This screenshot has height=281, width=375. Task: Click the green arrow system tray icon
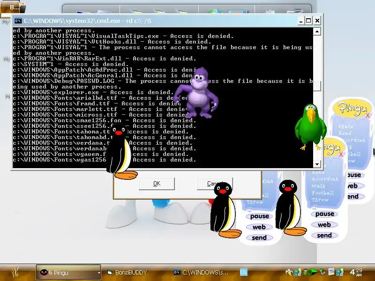pyautogui.click(x=314, y=272)
